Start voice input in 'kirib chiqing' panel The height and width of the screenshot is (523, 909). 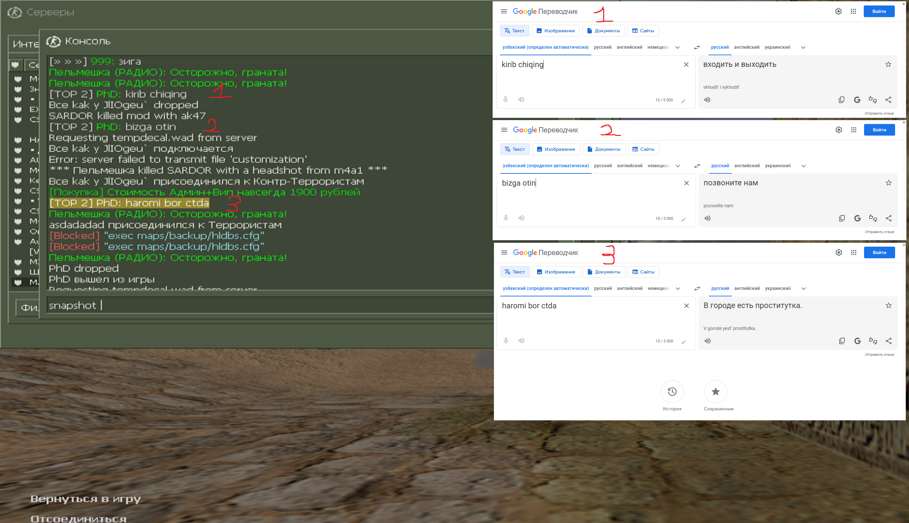click(506, 99)
